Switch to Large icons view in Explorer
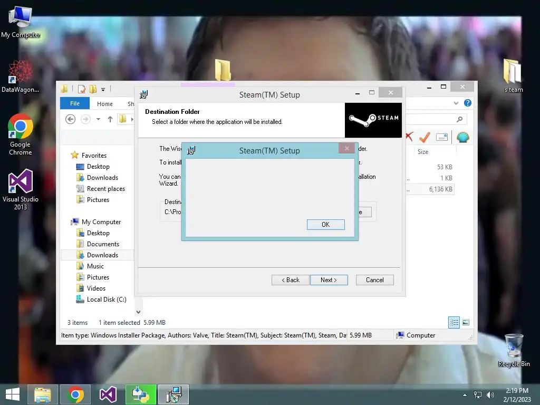 tap(466, 322)
